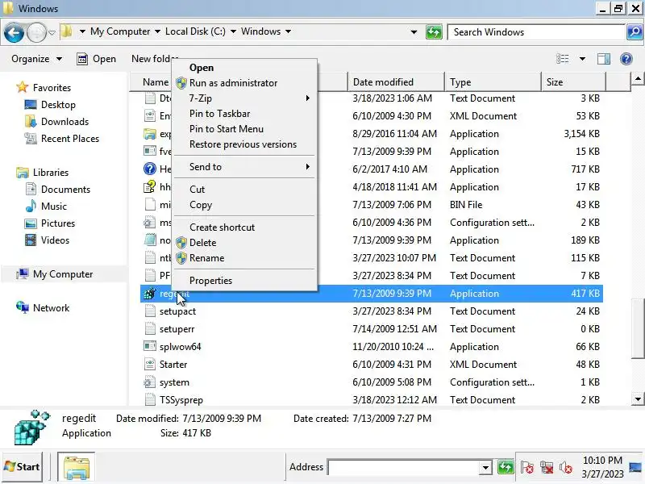
Task: Click the Pictures library icon
Action: 31,223
